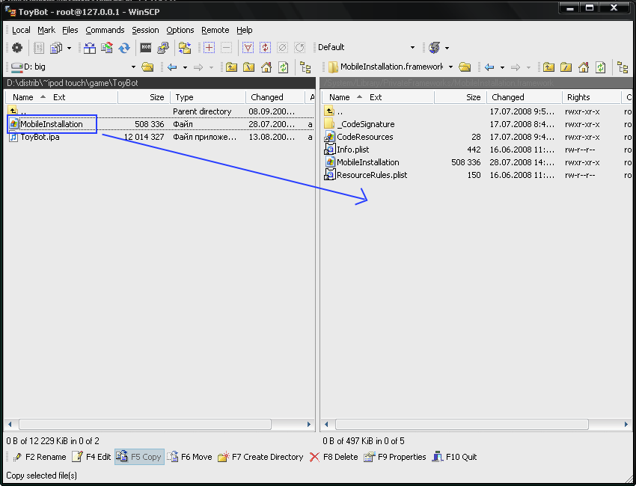Sort the remote panel by Rights column

coord(578,97)
